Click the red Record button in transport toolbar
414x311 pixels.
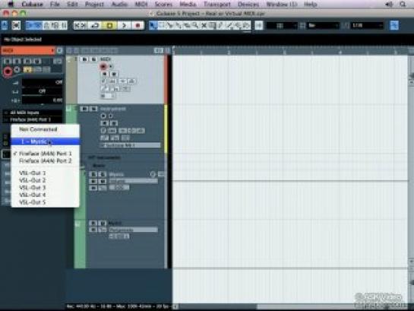(x=137, y=25)
